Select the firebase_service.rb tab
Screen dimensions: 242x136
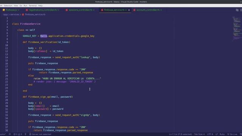pyautogui.click(x=114, y=10)
